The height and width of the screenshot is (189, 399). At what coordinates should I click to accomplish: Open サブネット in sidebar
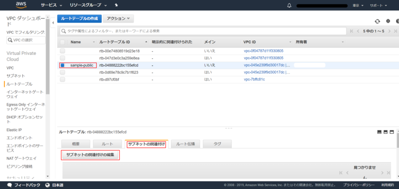tap(16, 76)
